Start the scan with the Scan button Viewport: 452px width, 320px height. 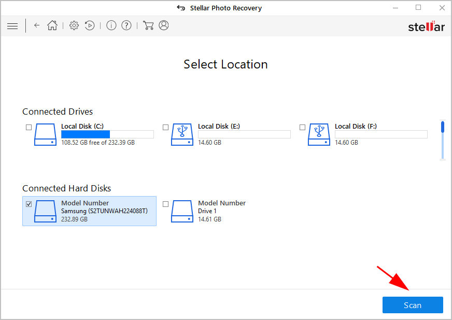pyautogui.click(x=413, y=305)
